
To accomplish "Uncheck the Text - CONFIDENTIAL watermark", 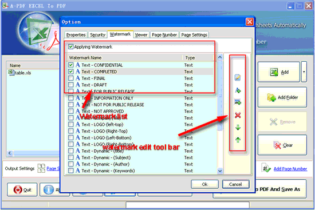I will (x=70, y=65).
